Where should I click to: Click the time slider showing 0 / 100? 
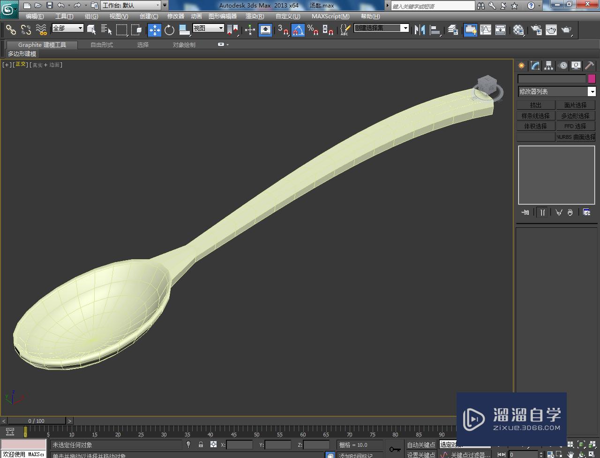point(37,421)
